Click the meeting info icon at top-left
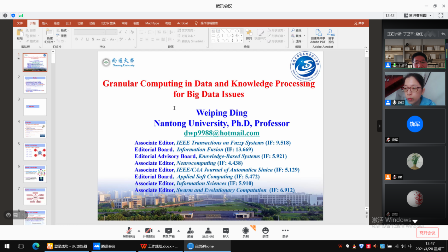Viewport: 448px width, 252px height. [x=5, y=16]
